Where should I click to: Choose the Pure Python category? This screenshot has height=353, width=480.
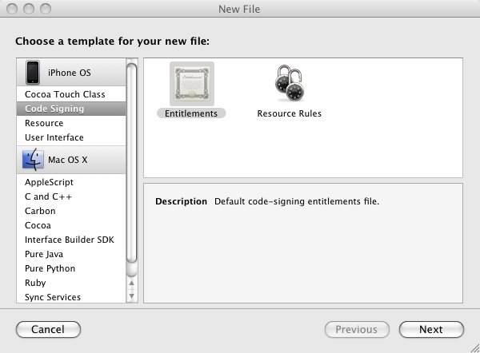pyautogui.click(x=50, y=268)
